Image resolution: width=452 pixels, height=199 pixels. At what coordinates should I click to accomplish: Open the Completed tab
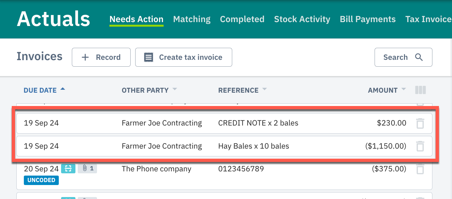tap(242, 19)
